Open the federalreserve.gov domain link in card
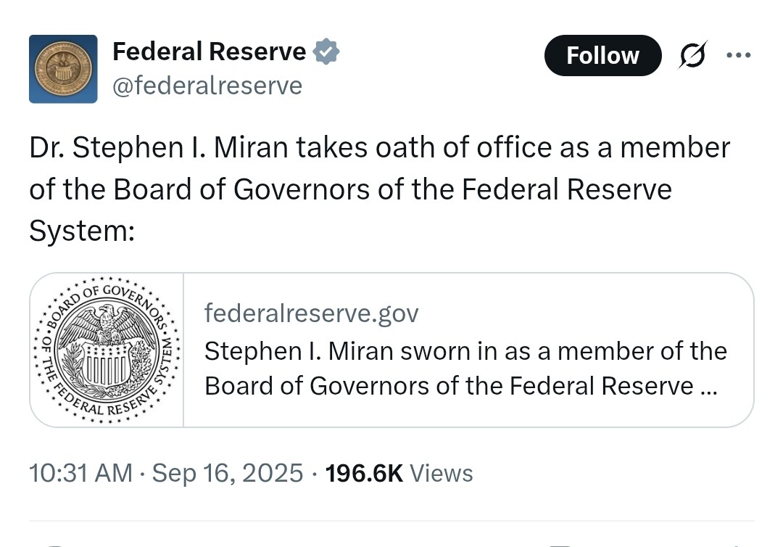The image size is (783, 547). point(311,313)
